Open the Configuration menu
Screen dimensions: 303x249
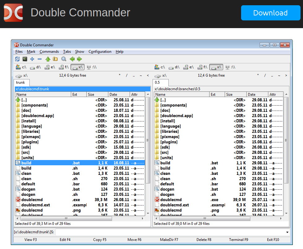(x=100, y=52)
